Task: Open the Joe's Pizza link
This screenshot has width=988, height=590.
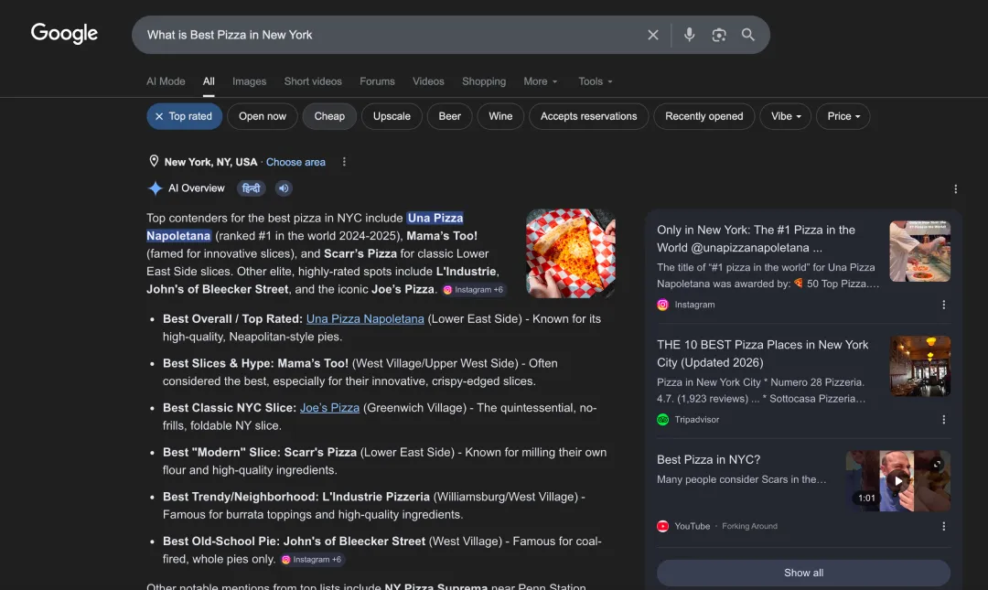Action: [x=329, y=408]
